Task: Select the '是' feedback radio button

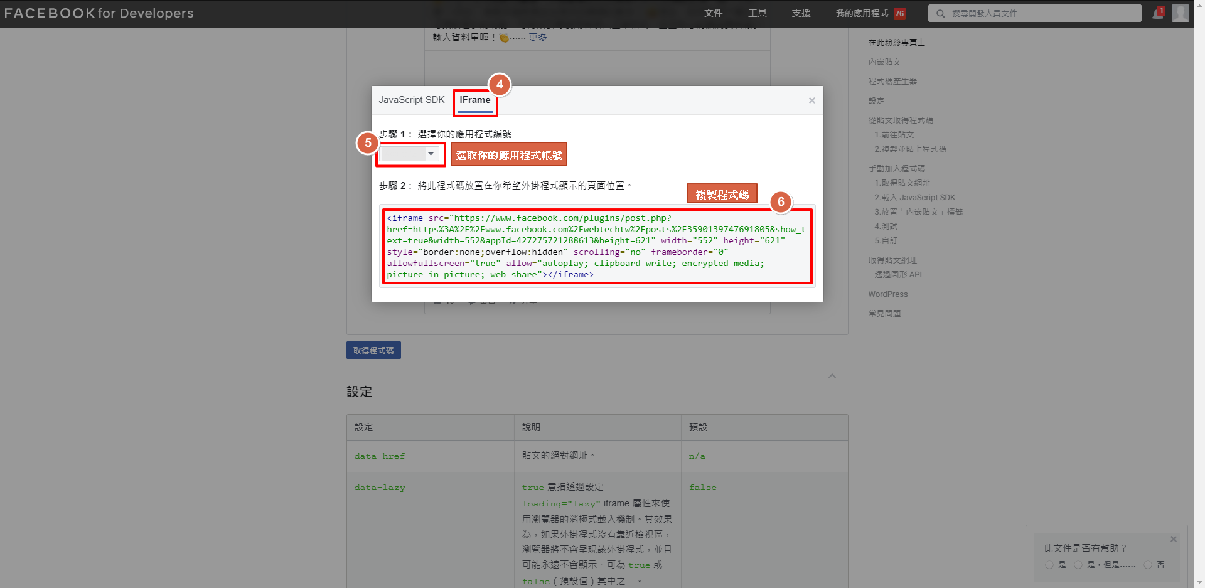Action: [x=1049, y=565]
